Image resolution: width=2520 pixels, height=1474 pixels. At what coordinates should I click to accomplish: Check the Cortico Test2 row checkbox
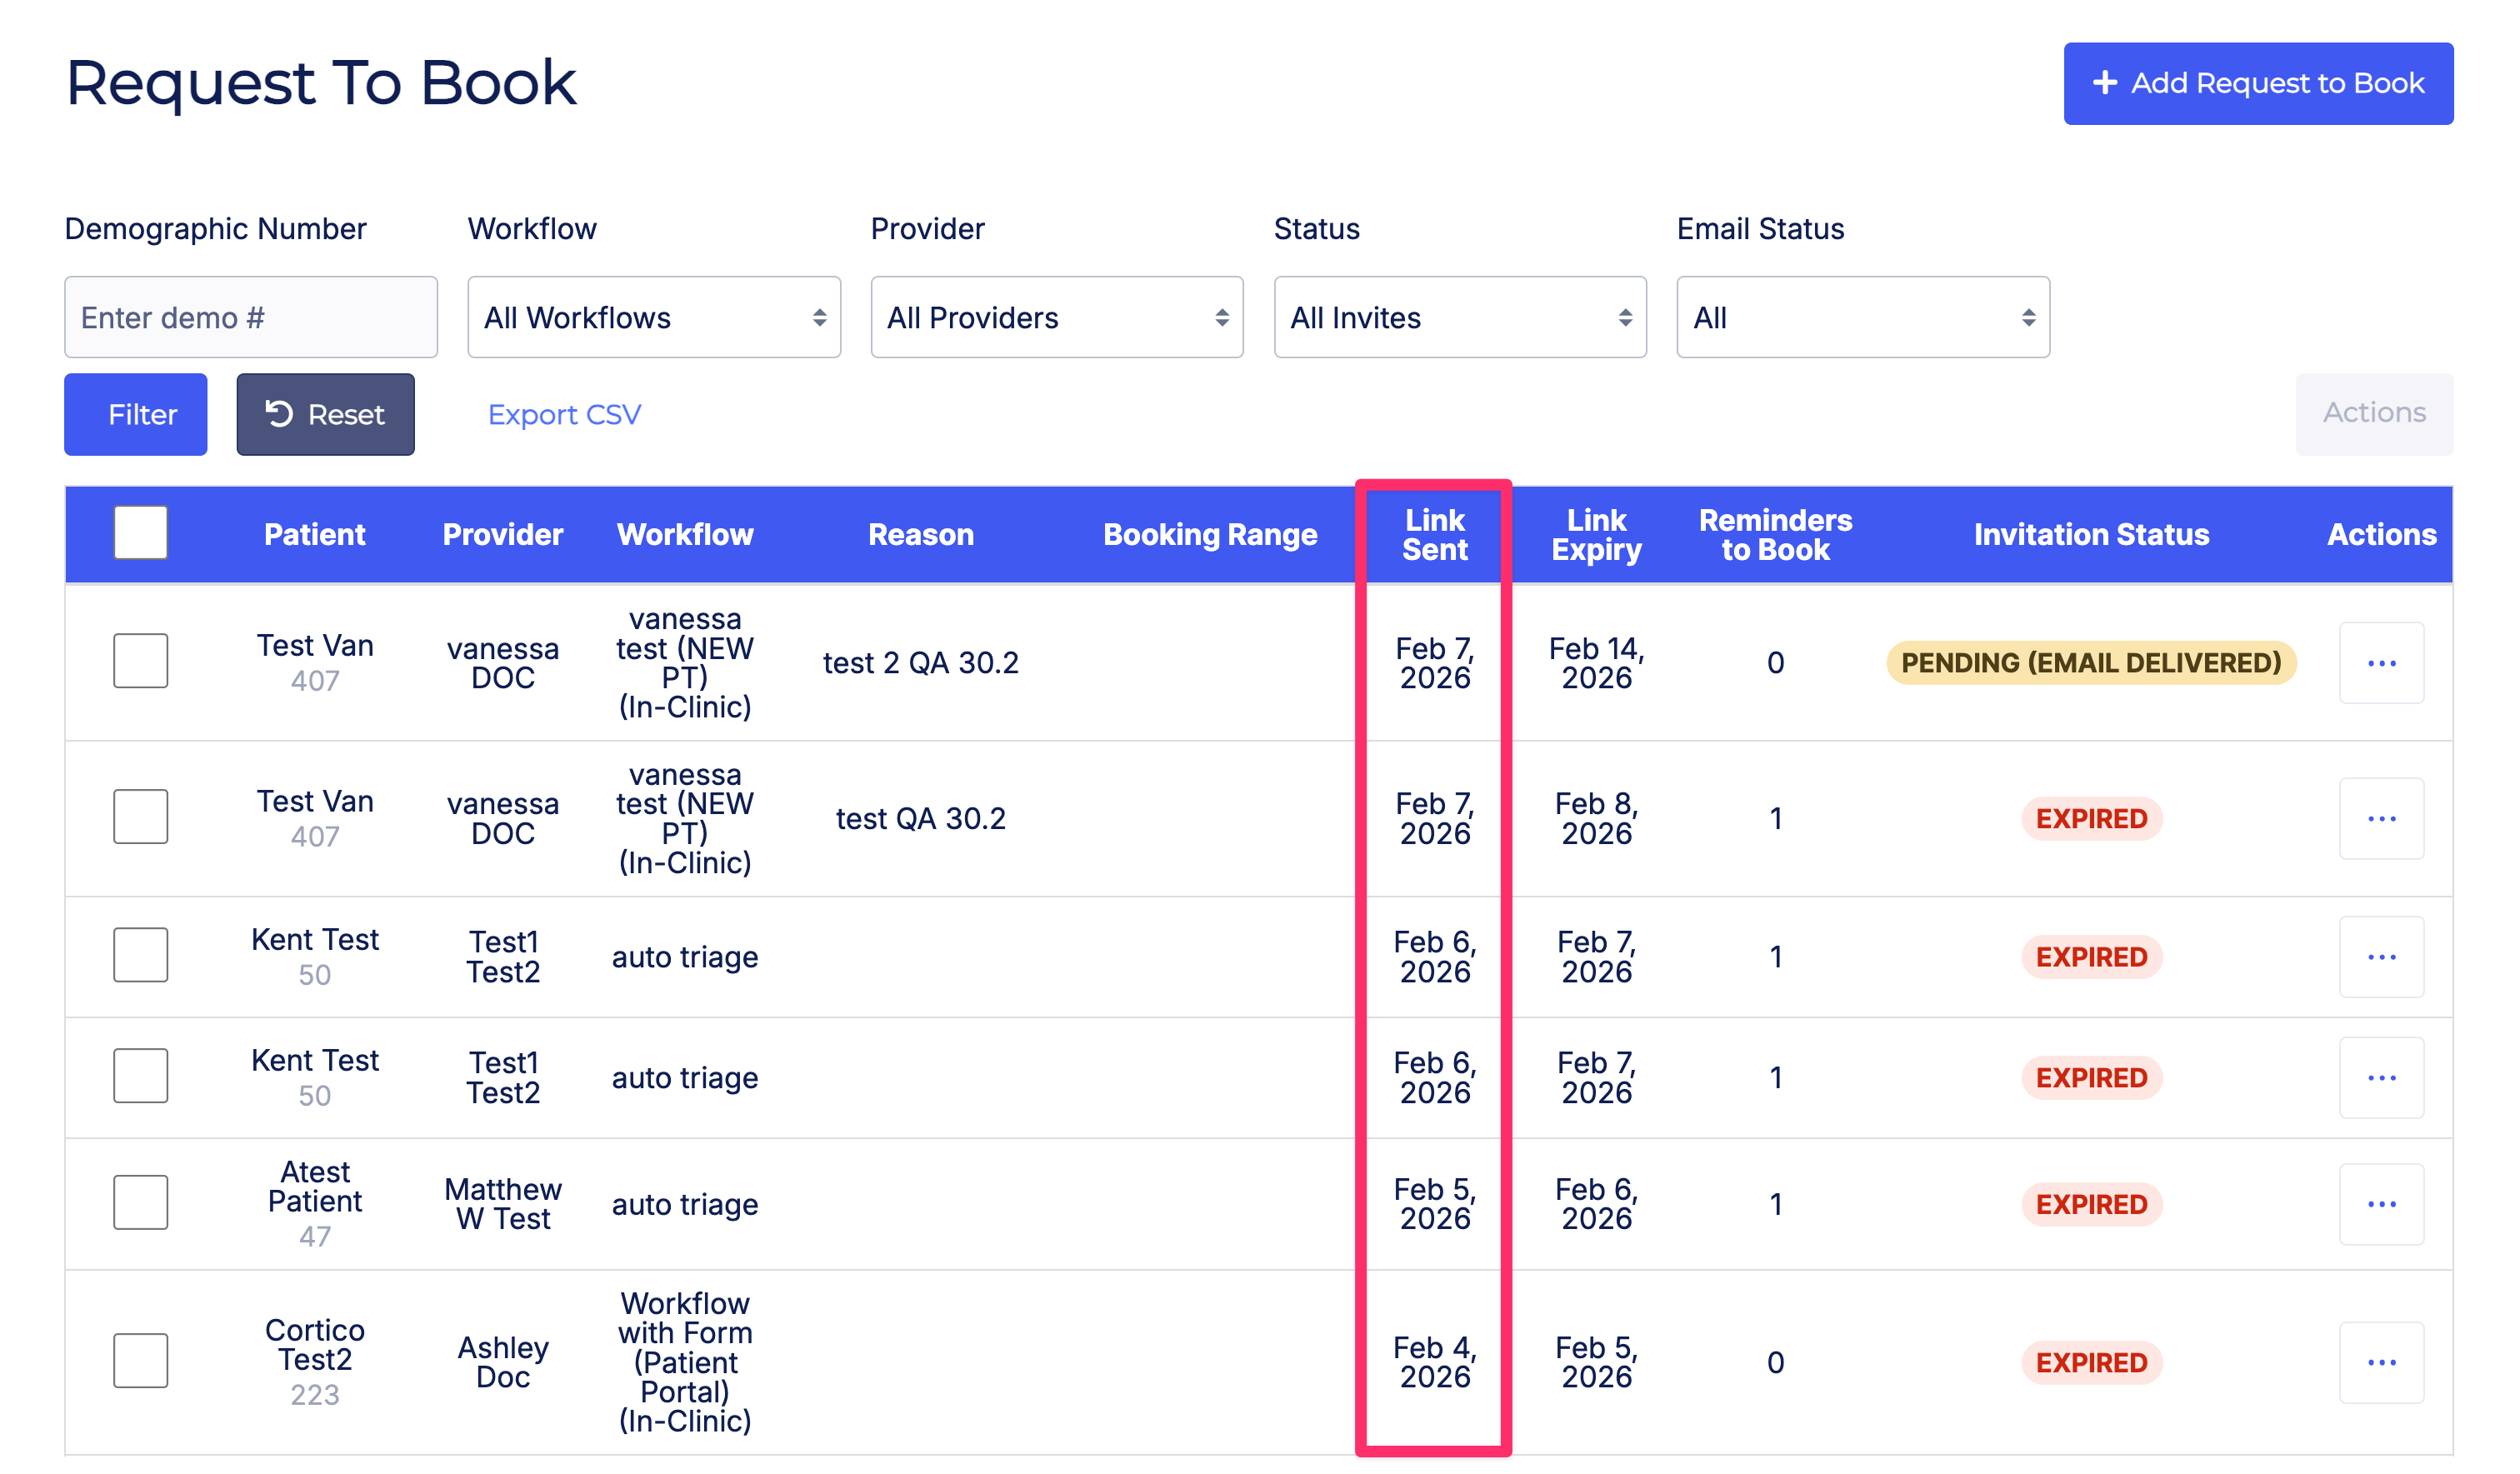click(140, 1360)
